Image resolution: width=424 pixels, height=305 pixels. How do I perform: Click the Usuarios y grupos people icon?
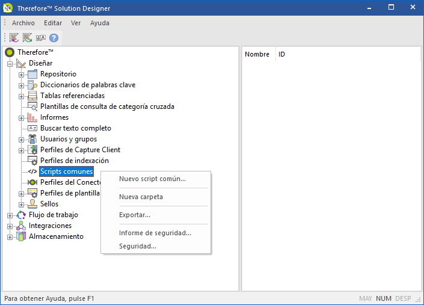pos(32,139)
